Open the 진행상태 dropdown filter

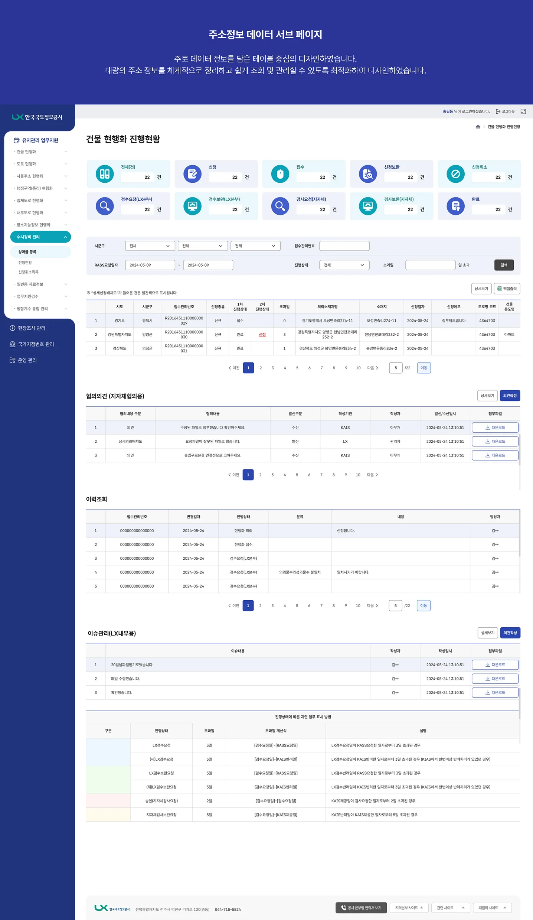(x=344, y=265)
